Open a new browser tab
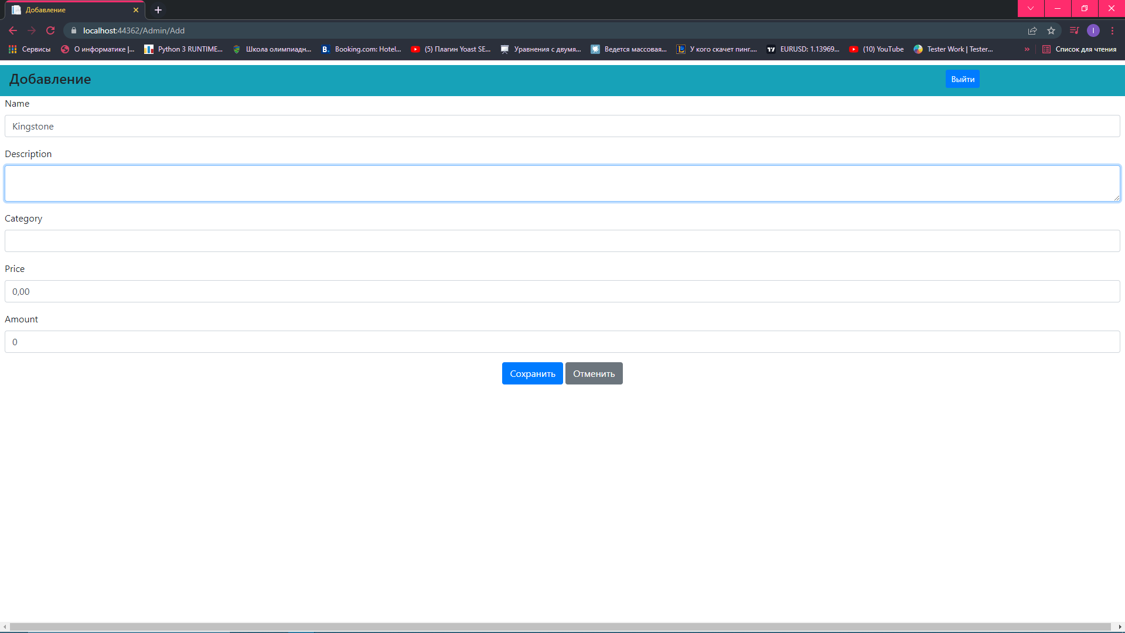Screen dimensions: 1125x633 click(158, 9)
